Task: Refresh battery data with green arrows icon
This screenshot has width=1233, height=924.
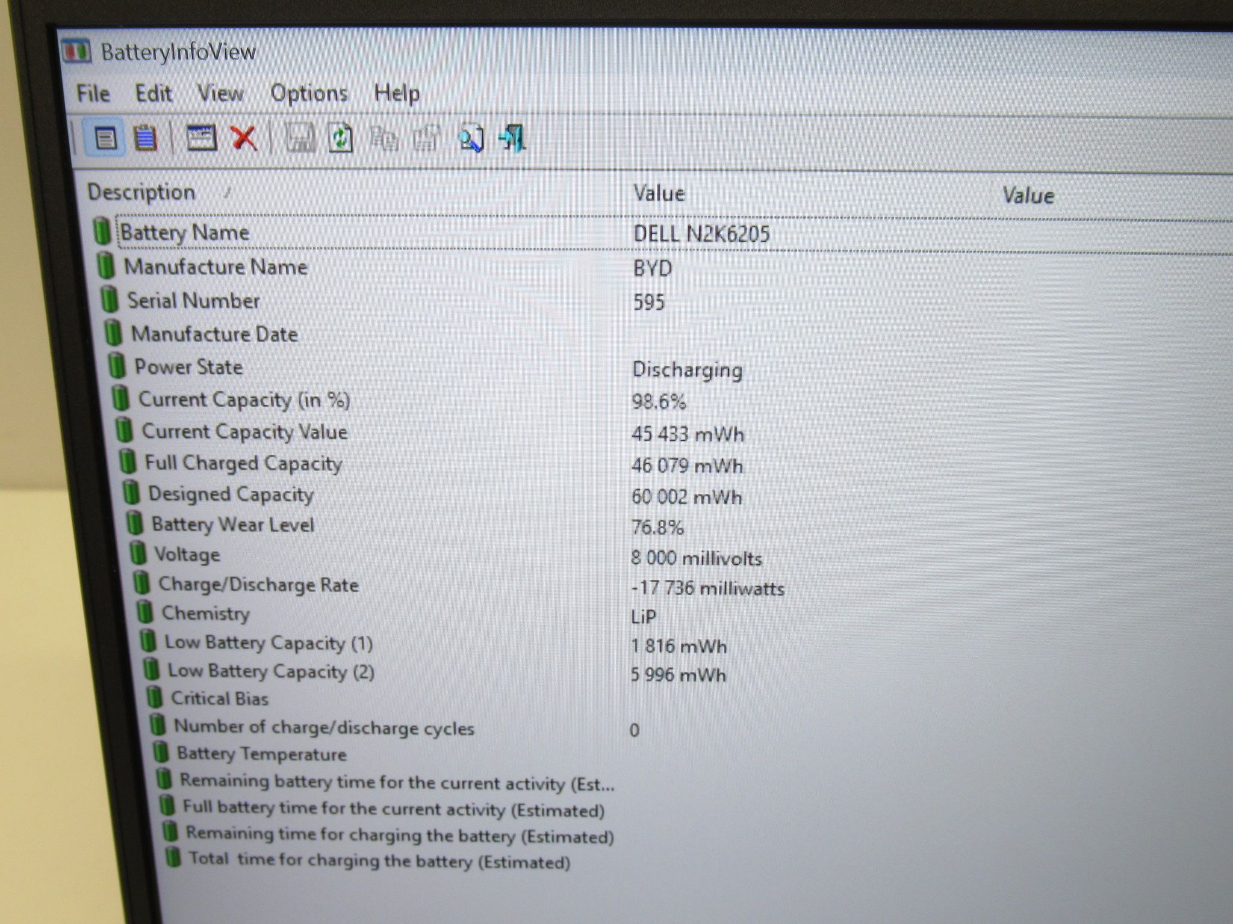Action: click(341, 138)
